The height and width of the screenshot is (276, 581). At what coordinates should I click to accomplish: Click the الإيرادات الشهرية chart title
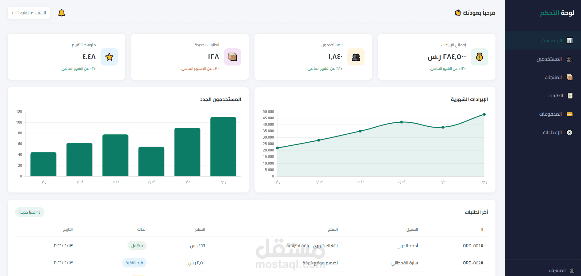(x=469, y=99)
